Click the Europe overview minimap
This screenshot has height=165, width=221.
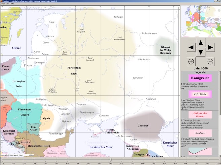coord(201,21)
